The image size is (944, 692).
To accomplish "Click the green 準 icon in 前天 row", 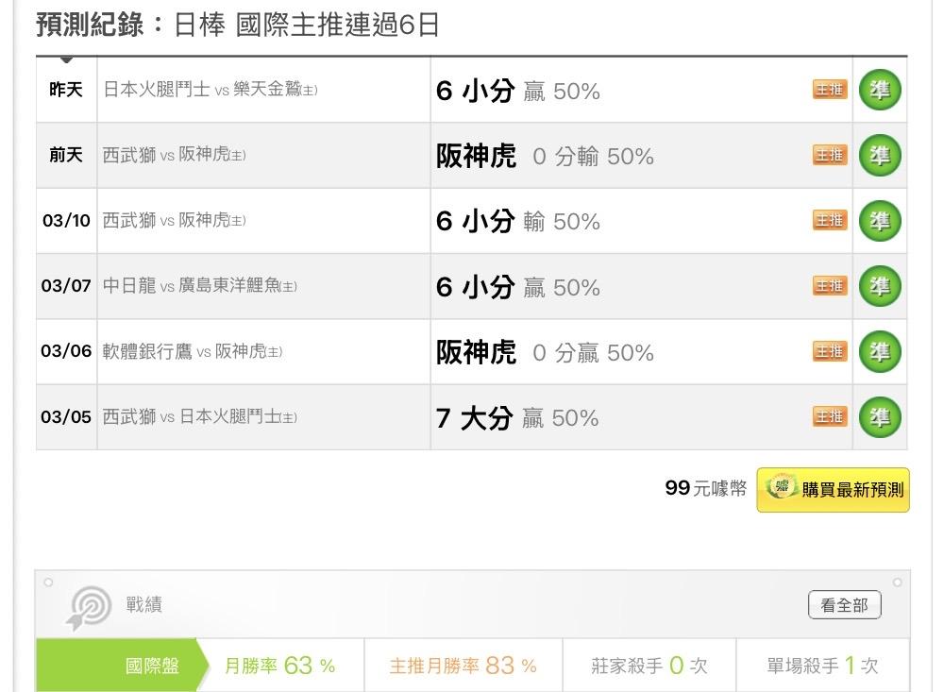I will point(880,156).
